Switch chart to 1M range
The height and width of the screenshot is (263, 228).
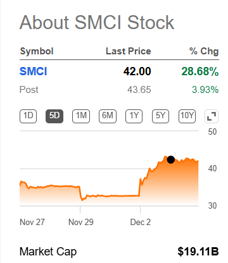(81, 116)
